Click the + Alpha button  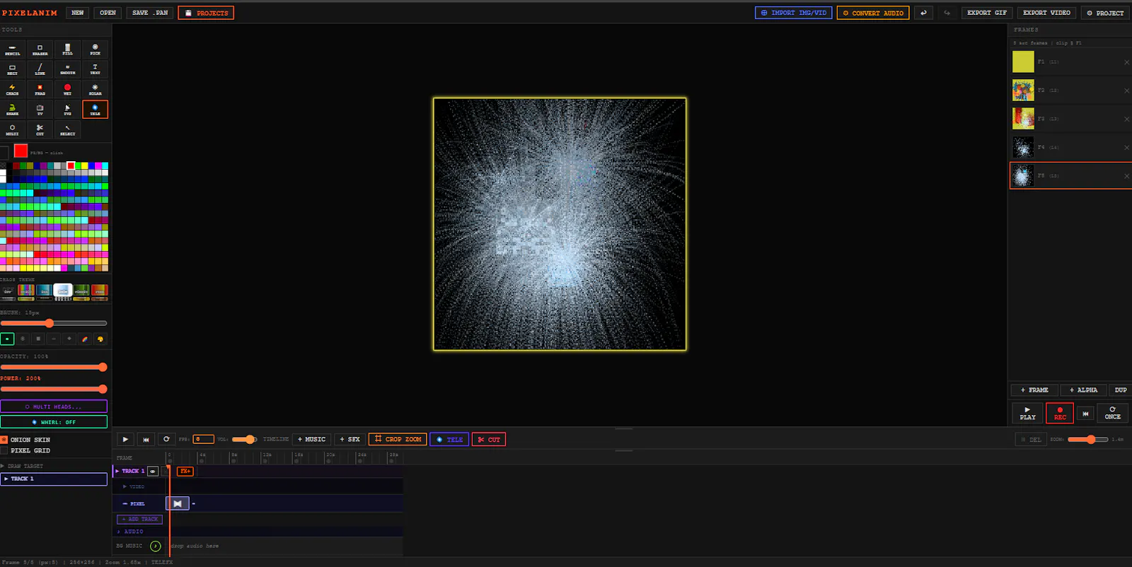pos(1083,390)
